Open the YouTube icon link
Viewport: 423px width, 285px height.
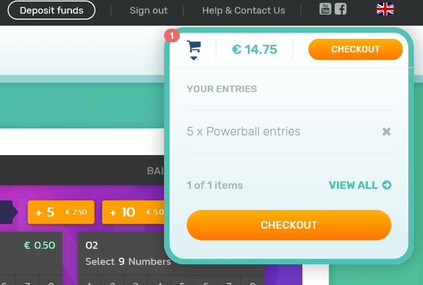click(326, 9)
